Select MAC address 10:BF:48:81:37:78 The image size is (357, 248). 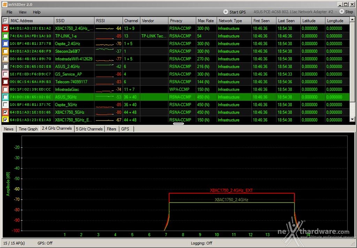(x=31, y=44)
